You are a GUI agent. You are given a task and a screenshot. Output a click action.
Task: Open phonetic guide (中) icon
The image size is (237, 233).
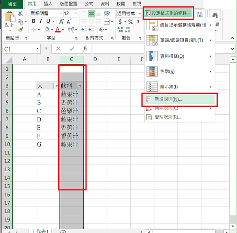(71, 30)
